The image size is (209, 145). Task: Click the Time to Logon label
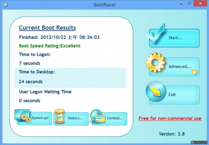pyautogui.click(x=35, y=55)
